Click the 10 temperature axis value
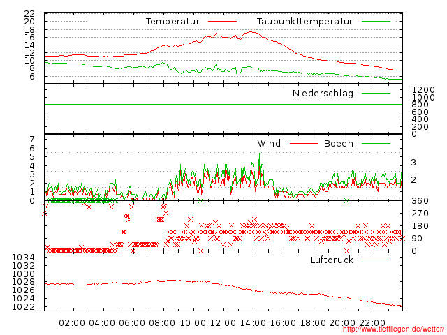Screen dimensions: 447x335 click(x=29, y=61)
